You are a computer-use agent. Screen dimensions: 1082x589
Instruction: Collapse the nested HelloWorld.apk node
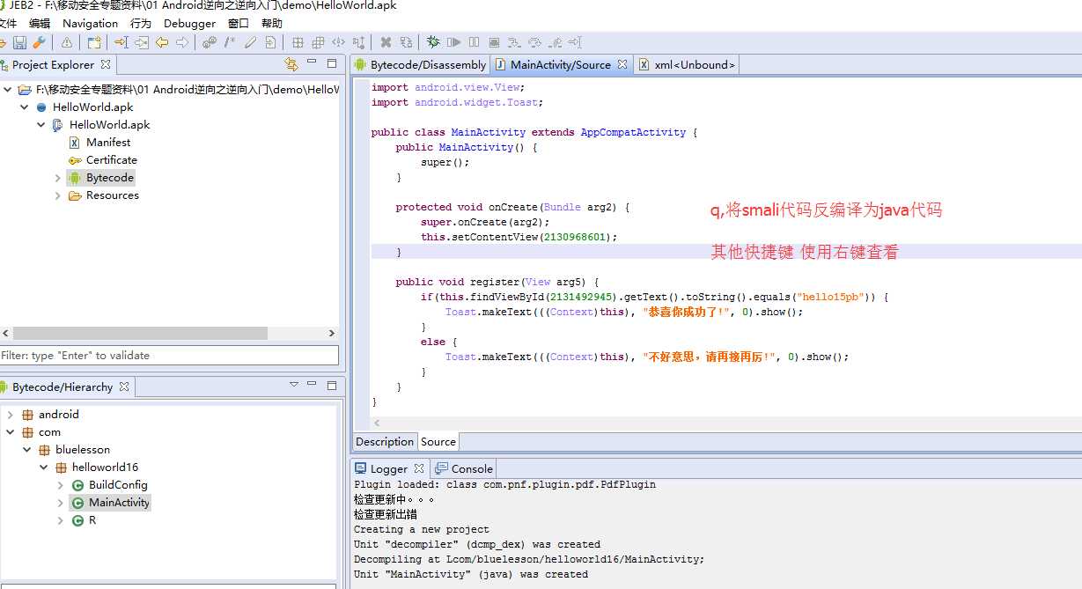pos(41,125)
